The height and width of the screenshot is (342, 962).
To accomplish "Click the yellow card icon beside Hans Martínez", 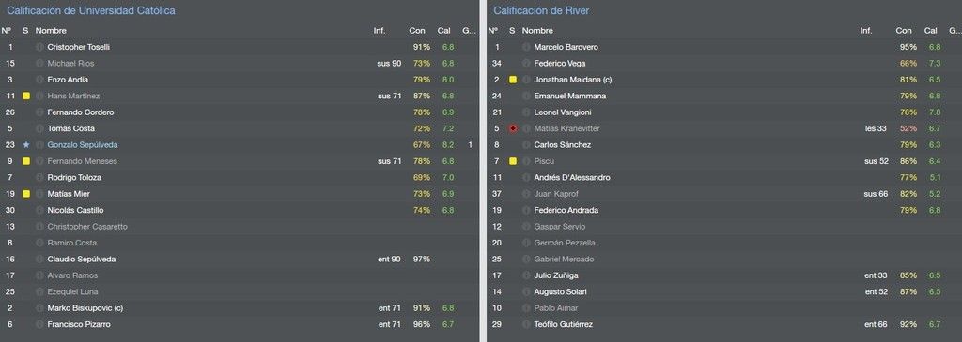I will pos(25,97).
